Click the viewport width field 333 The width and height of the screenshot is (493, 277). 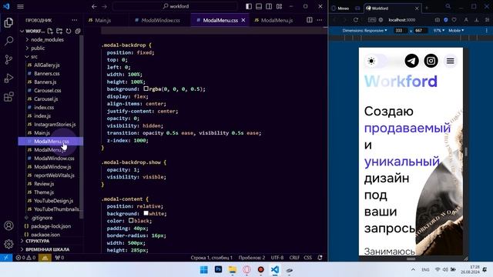pyautogui.click(x=399, y=31)
